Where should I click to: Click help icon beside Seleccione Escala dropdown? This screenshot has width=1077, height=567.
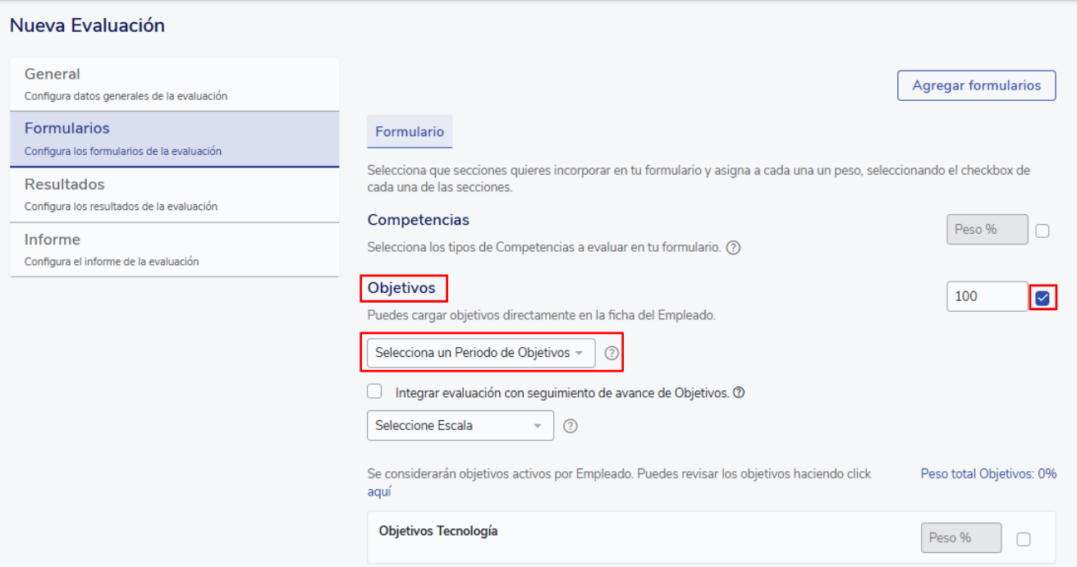coord(571,426)
